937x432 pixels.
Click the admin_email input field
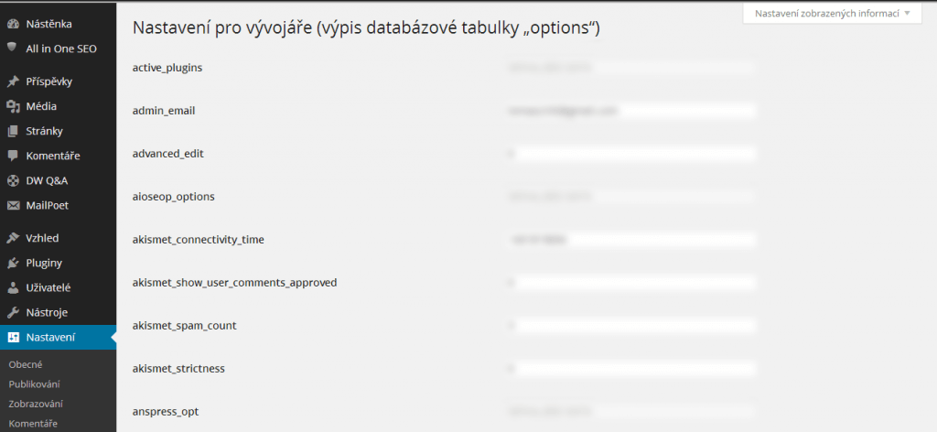click(x=631, y=111)
